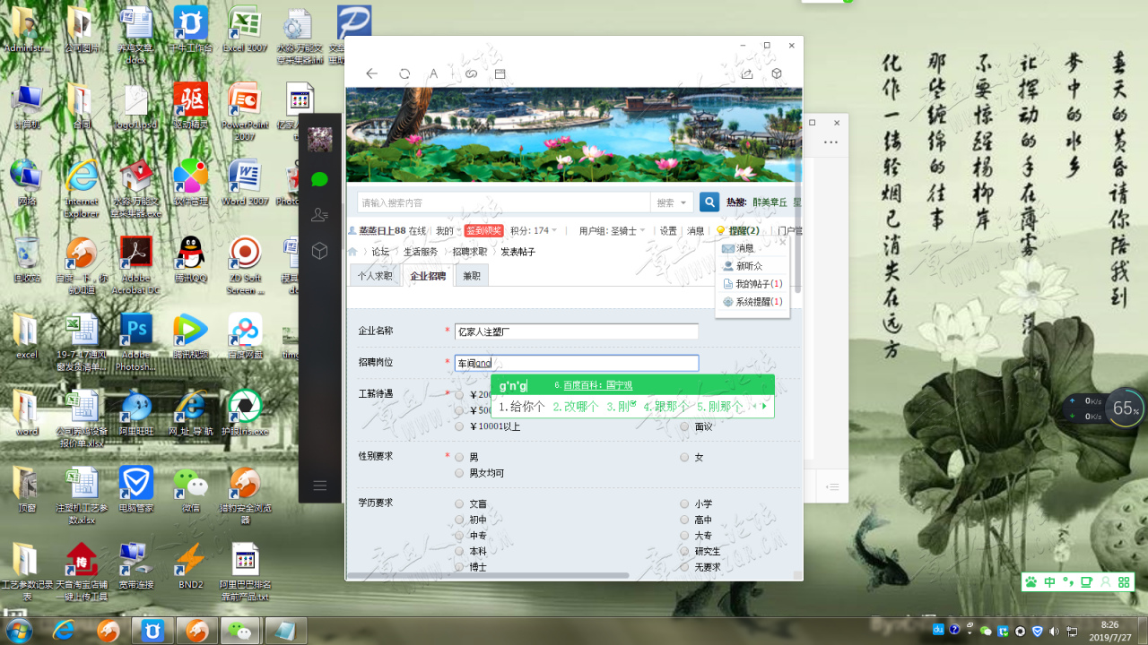Expand the 积分: 174 dropdown
This screenshot has width=1148, height=645.
point(534,231)
